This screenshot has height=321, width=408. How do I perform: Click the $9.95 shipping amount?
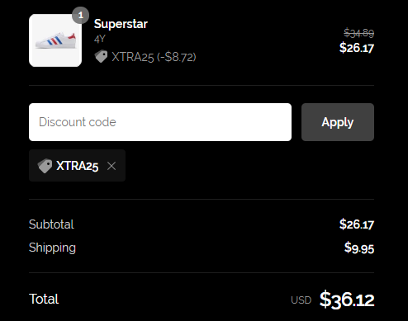coord(359,248)
